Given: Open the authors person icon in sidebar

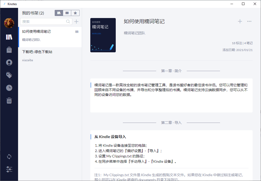Looking at the screenshot, I should point(9,62).
